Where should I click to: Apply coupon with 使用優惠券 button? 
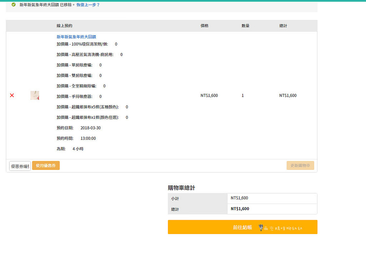pyautogui.click(x=46, y=166)
